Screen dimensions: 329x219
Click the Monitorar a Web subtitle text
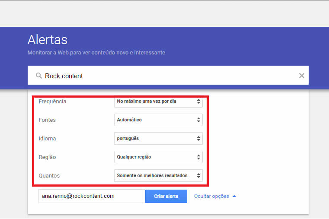(x=96, y=53)
